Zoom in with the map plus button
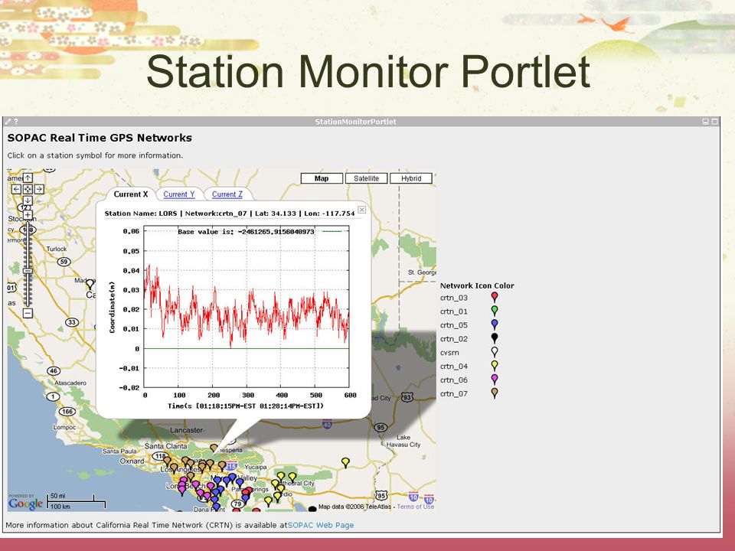The height and width of the screenshot is (551, 735). click(28, 215)
